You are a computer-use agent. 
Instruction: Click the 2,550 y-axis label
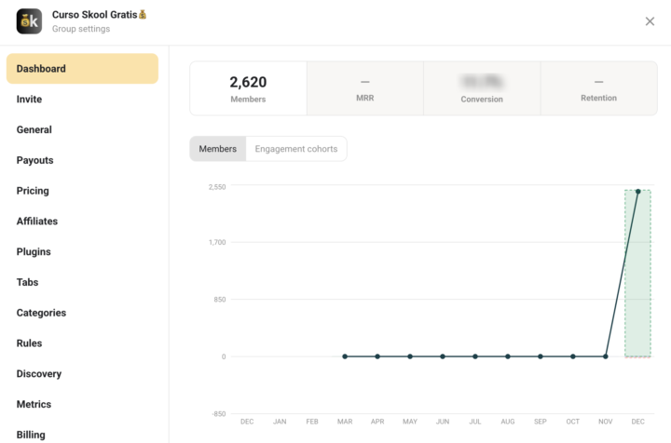click(217, 187)
